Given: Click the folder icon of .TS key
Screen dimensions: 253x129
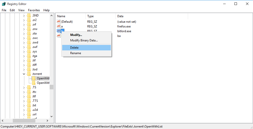Looking at the screenshot, I should tap(29, 87).
